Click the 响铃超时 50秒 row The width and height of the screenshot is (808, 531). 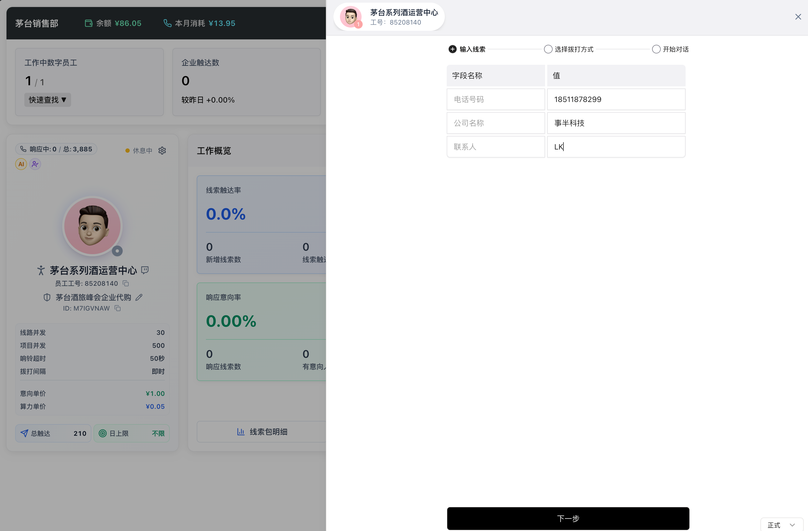tap(92, 358)
